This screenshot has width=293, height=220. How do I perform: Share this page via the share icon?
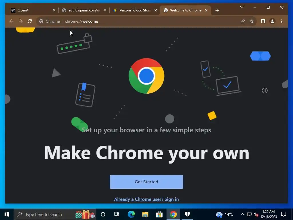(x=243, y=21)
